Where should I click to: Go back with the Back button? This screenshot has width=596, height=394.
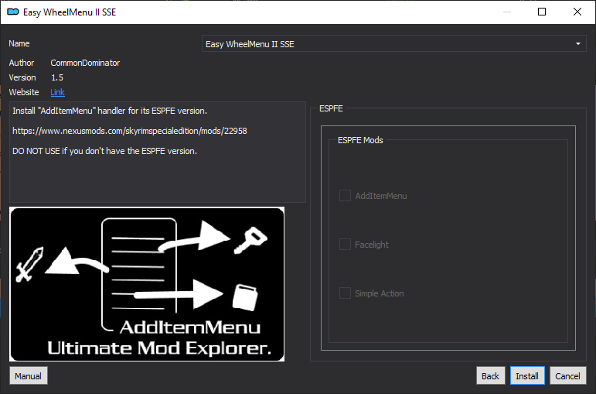coord(490,376)
